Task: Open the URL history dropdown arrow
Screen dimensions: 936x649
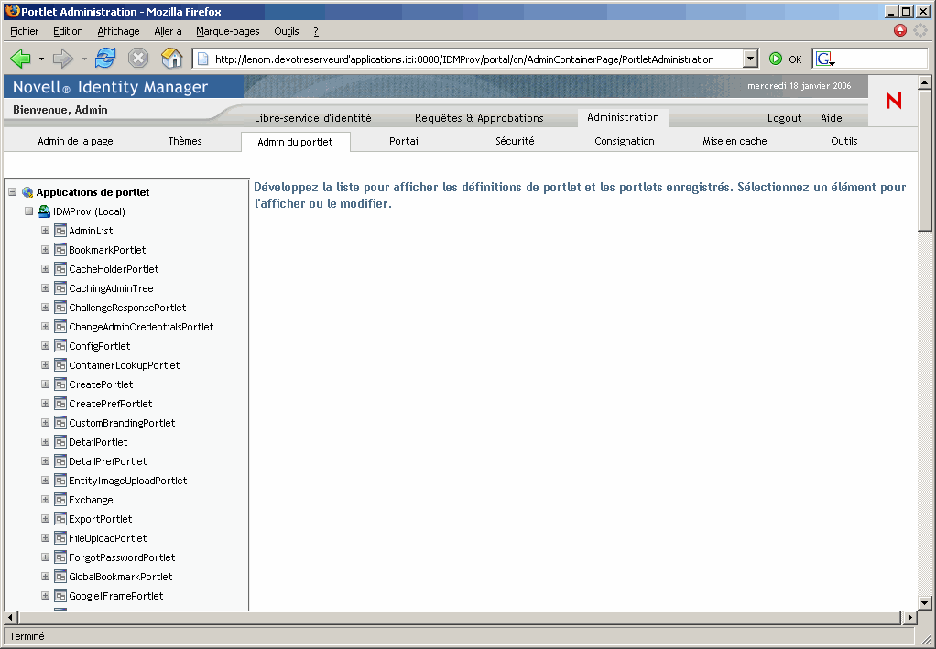Action: 750,59
